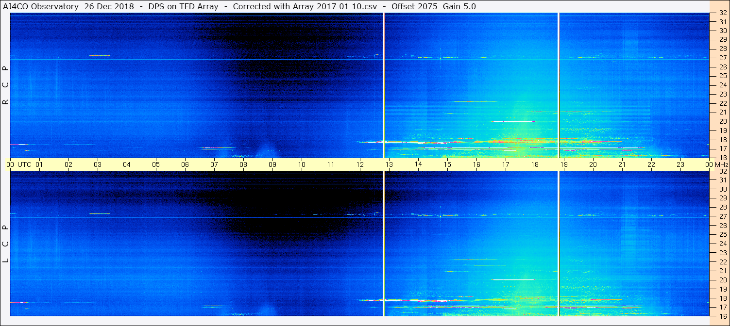Select the 'Gain 5.0' header value
This screenshot has height=326, width=730.
459,6
